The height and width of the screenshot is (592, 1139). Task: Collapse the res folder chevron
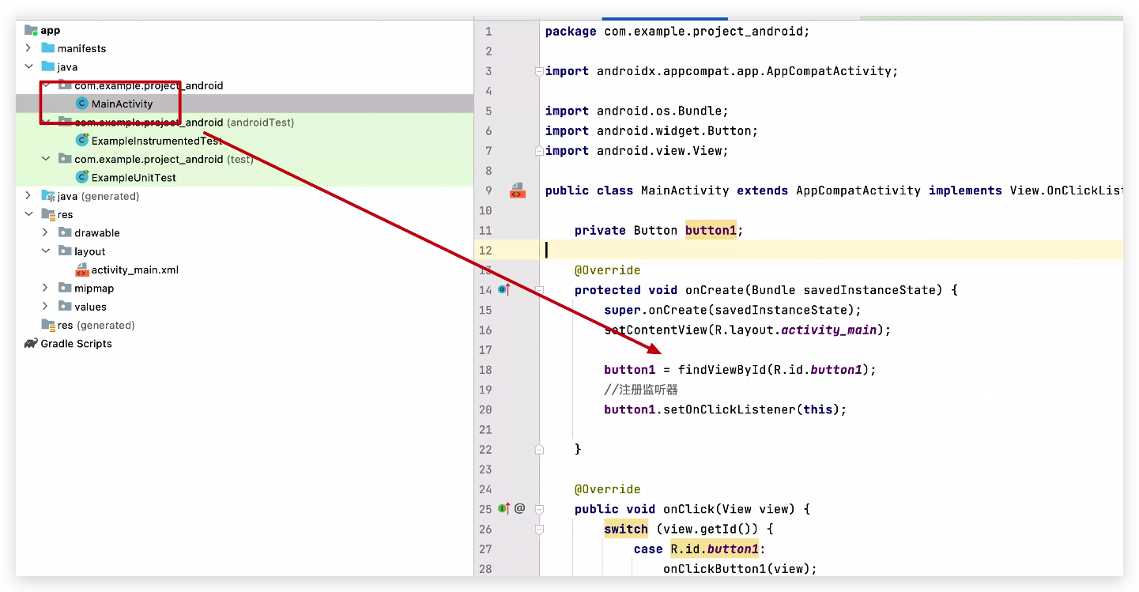point(28,214)
